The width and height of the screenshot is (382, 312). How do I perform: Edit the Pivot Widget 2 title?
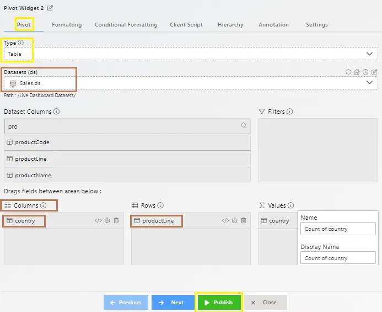pyautogui.click(x=50, y=8)
